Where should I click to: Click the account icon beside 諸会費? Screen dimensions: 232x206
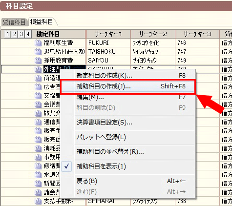click(38, 192)
